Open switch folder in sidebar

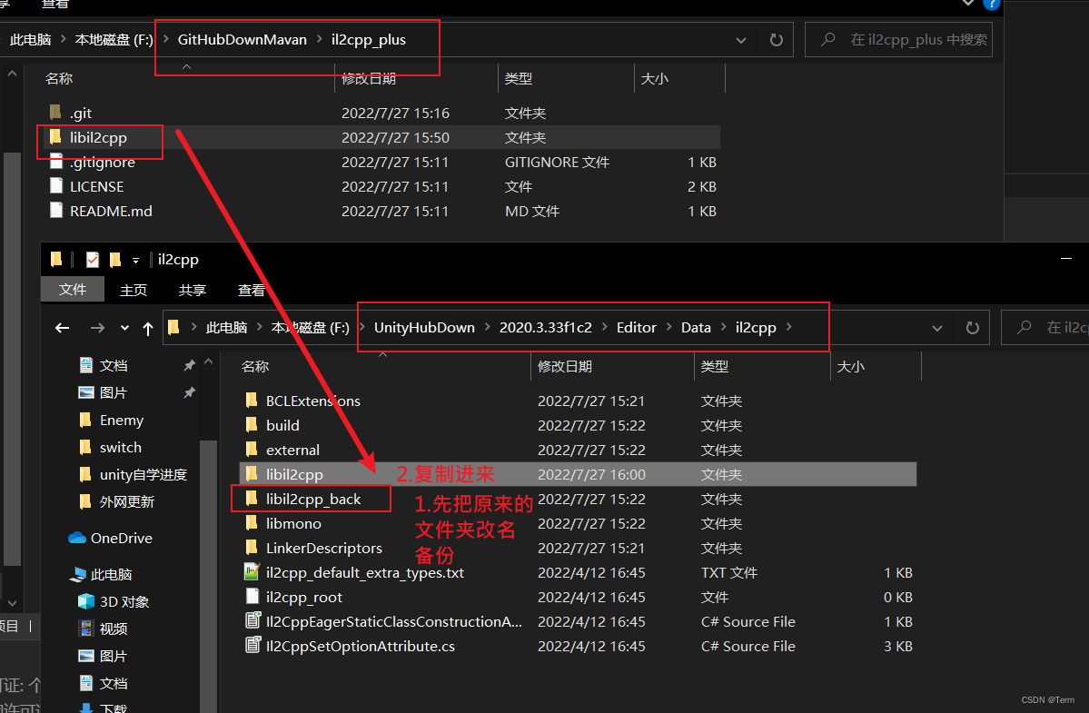coord(120,448)
